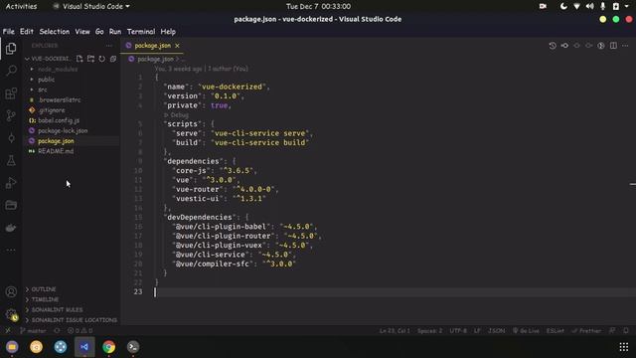
Task: Change encoding via UTF-8 status item
Action: (x=458, y=331)
